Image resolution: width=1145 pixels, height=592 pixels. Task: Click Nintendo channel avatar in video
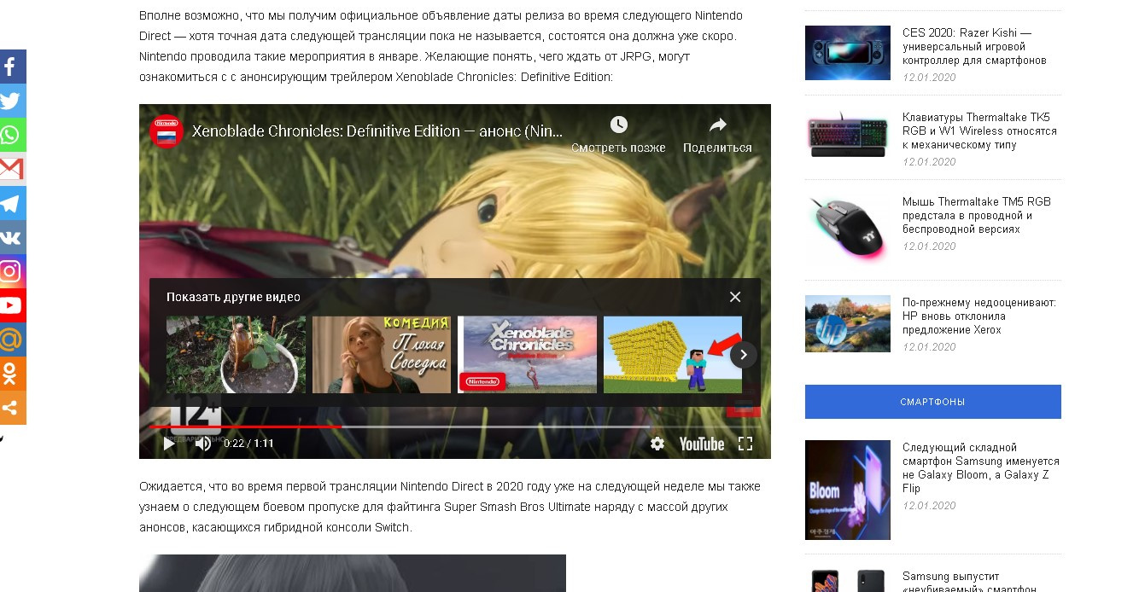click(166, 131)
